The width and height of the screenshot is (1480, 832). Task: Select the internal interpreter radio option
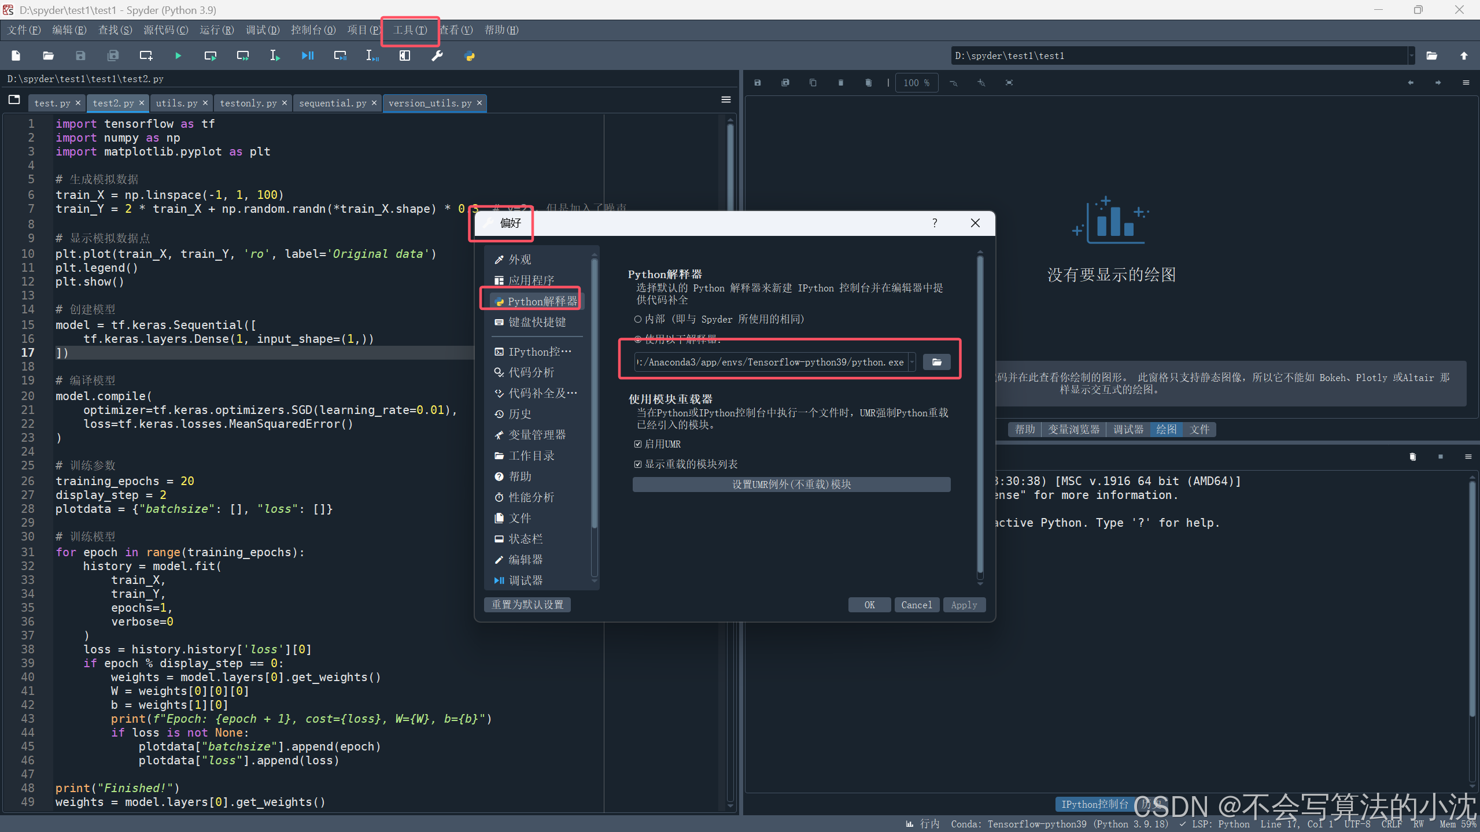click(x=638, y=319)
